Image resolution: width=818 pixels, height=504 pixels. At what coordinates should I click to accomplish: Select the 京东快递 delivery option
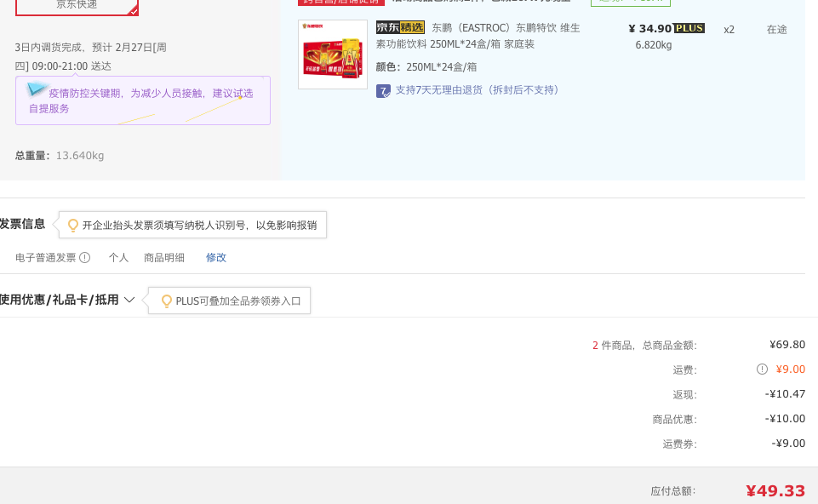77,7
